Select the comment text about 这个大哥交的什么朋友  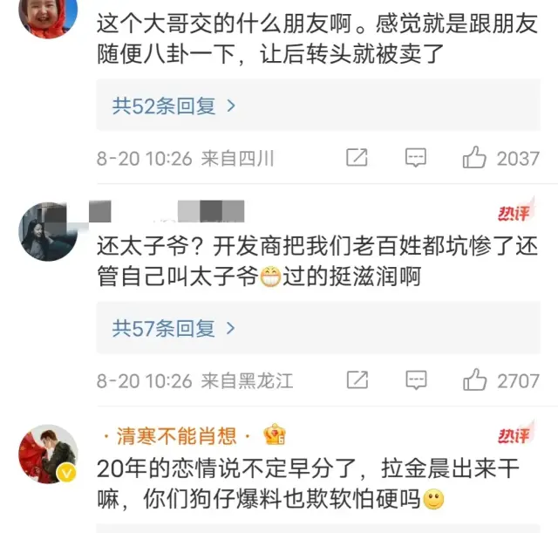[317, 38]
